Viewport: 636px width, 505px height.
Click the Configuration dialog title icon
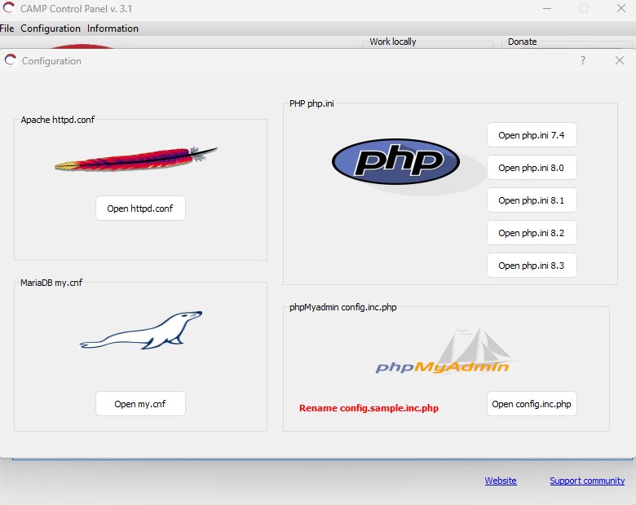(11, 60)
